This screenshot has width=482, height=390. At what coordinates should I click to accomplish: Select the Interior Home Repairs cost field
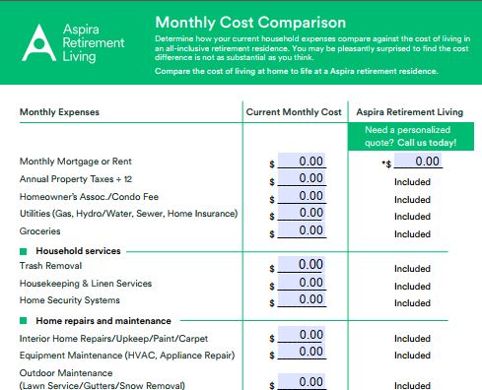(x=302, y=335)
